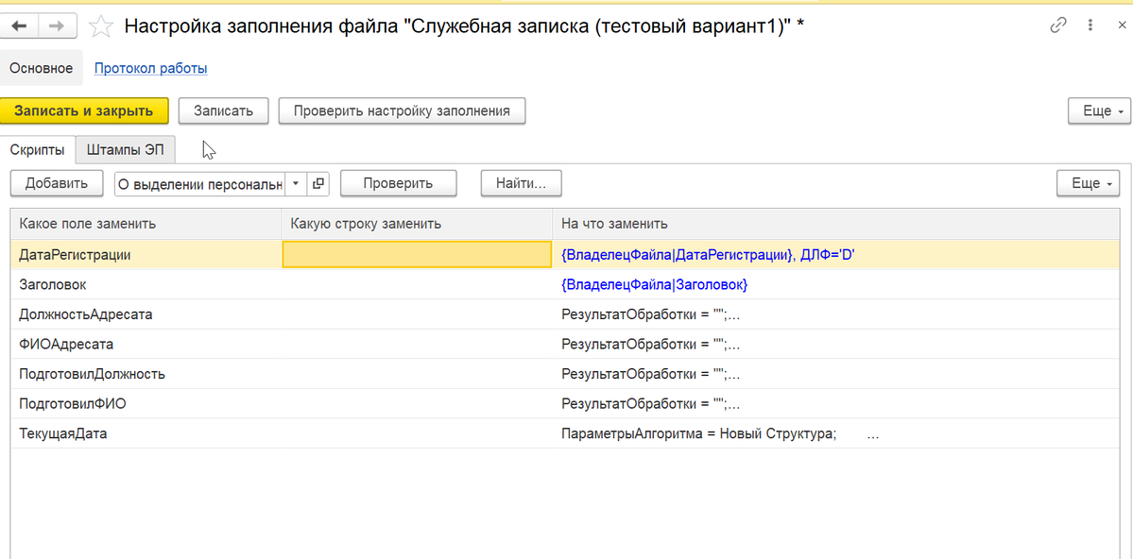Click РезультатОбработки value in ДолжностьАдресата row
1133x559 pixels.
pyautogui.click(x=650, y=314)
